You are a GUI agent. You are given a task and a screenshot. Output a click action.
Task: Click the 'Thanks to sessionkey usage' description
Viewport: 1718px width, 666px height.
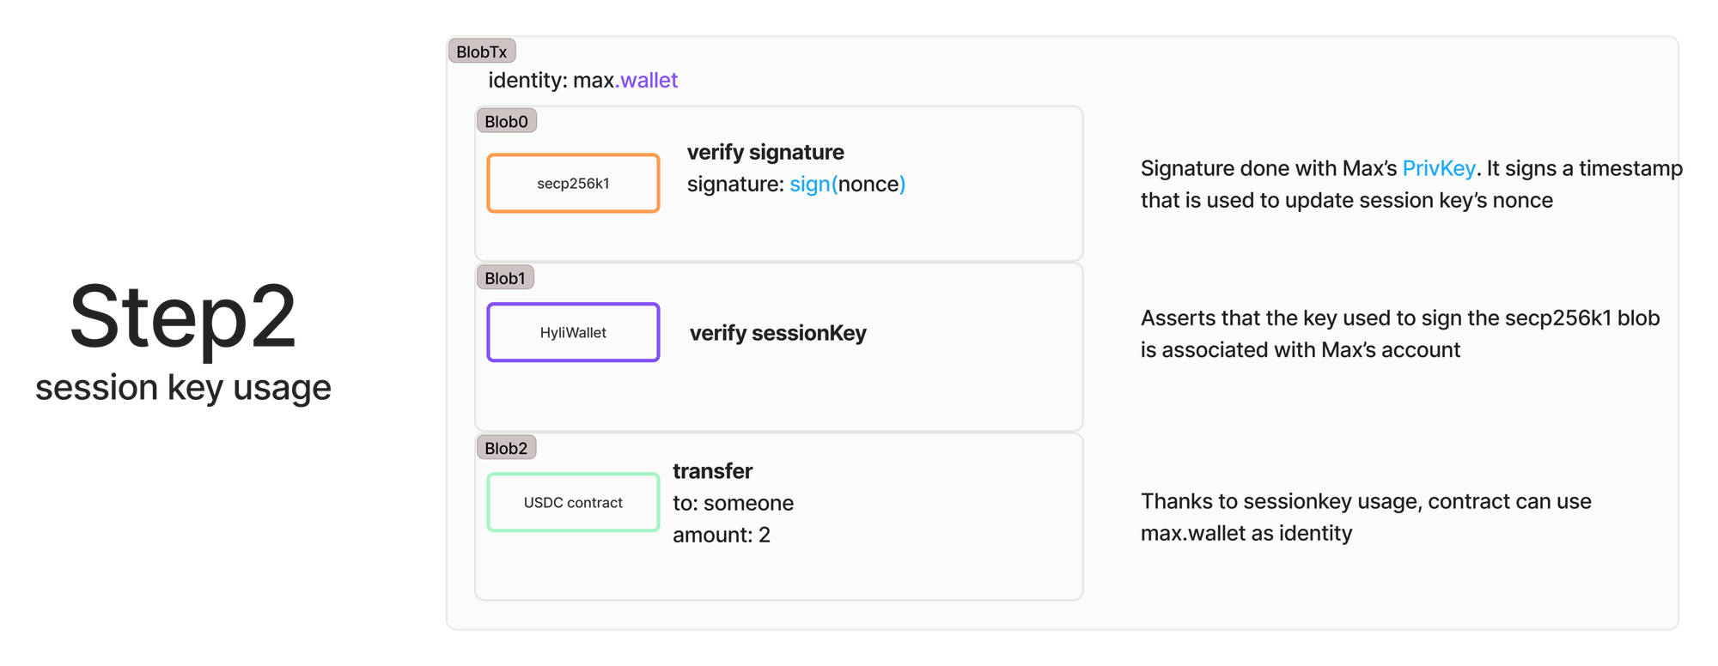pyautogui.click(x=1366, y=517)
